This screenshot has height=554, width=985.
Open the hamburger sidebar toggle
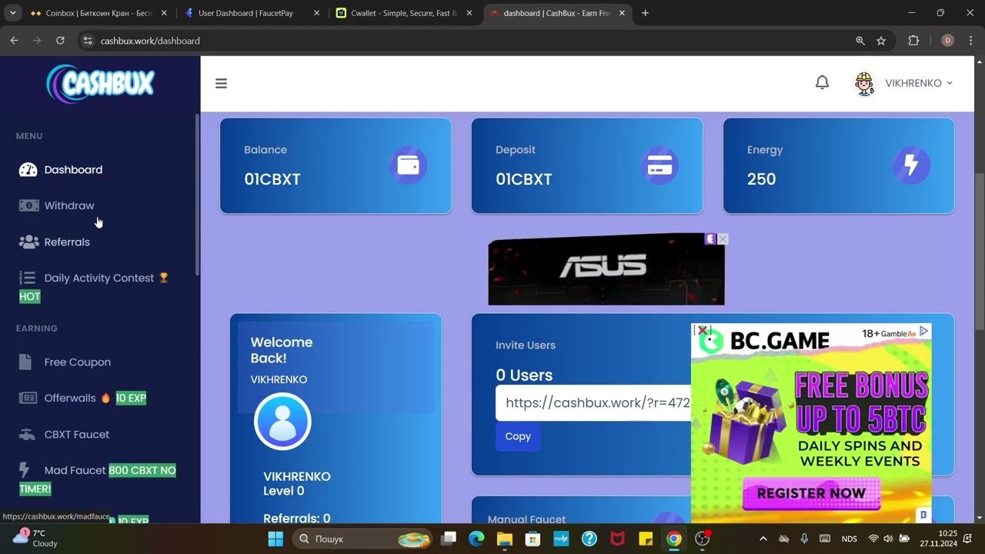(222, 83)
